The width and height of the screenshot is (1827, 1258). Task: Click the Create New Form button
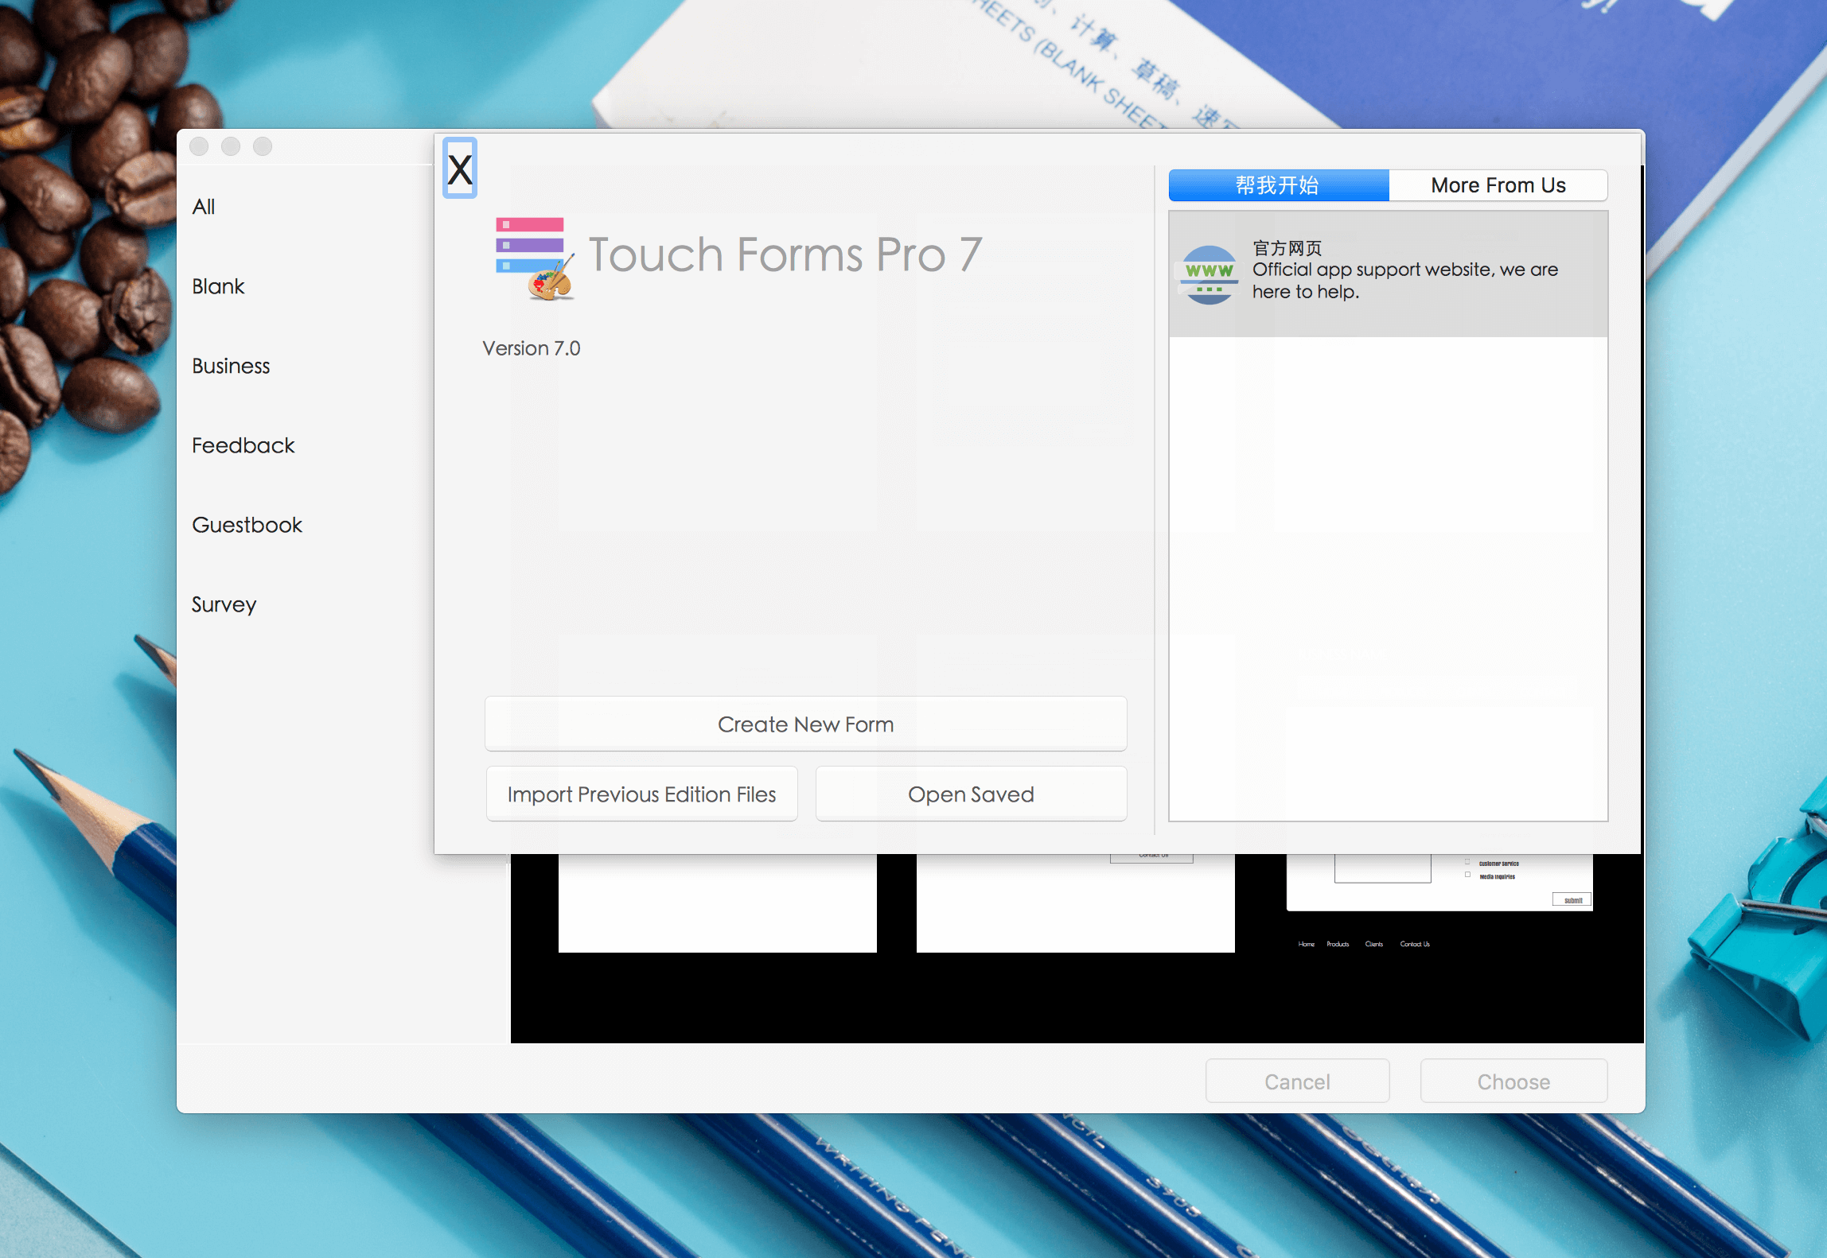pos(806,724)
